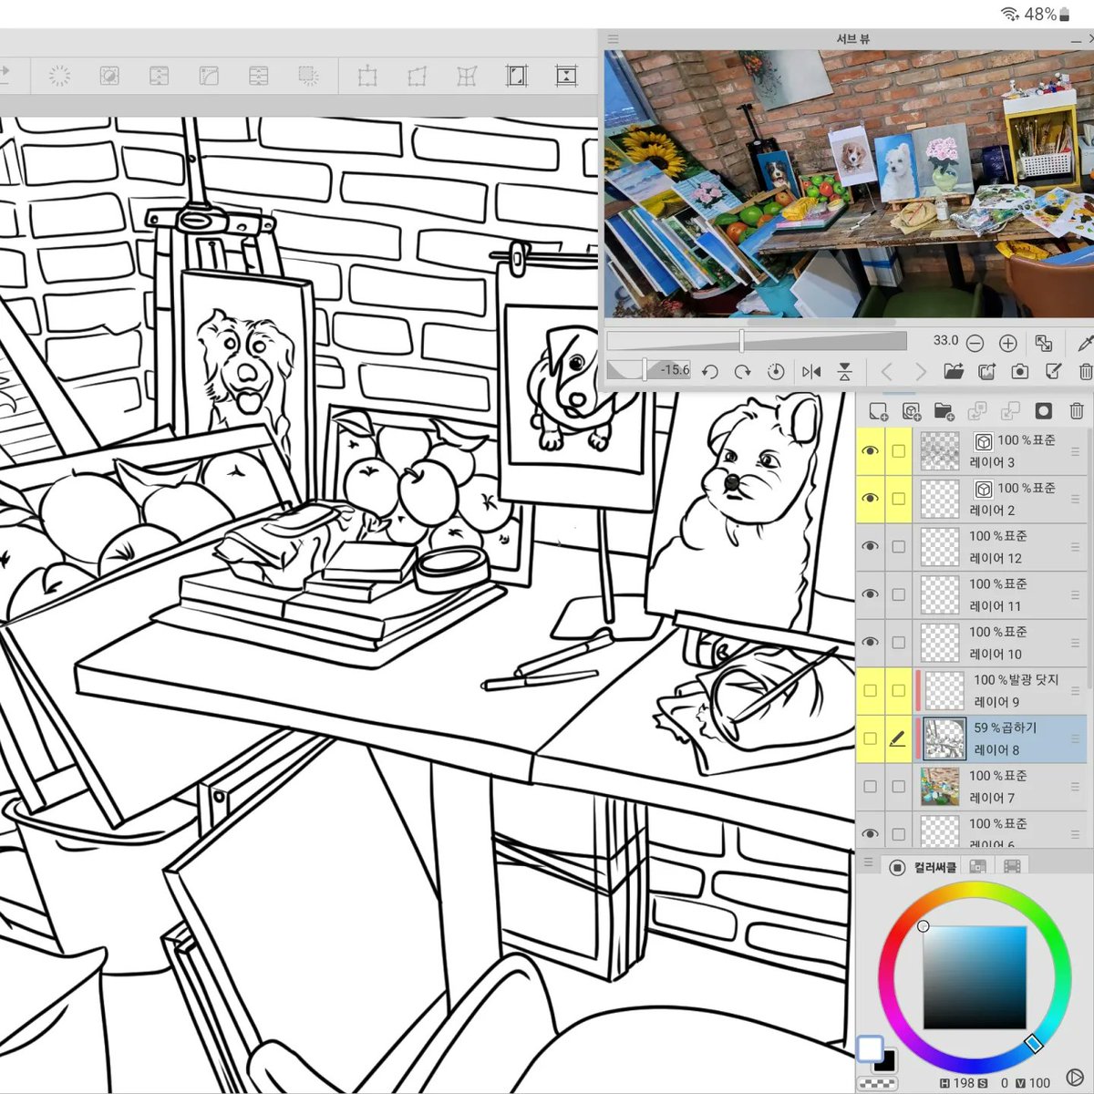Viewport: 1094px width, 1094px height.
Task: Zoom in the Sub View image
Action: point(1007,343)
